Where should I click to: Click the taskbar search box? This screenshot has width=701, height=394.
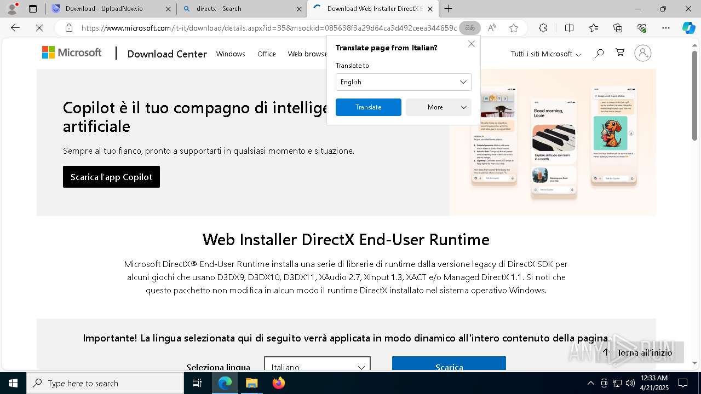click(x=105, y=383)
